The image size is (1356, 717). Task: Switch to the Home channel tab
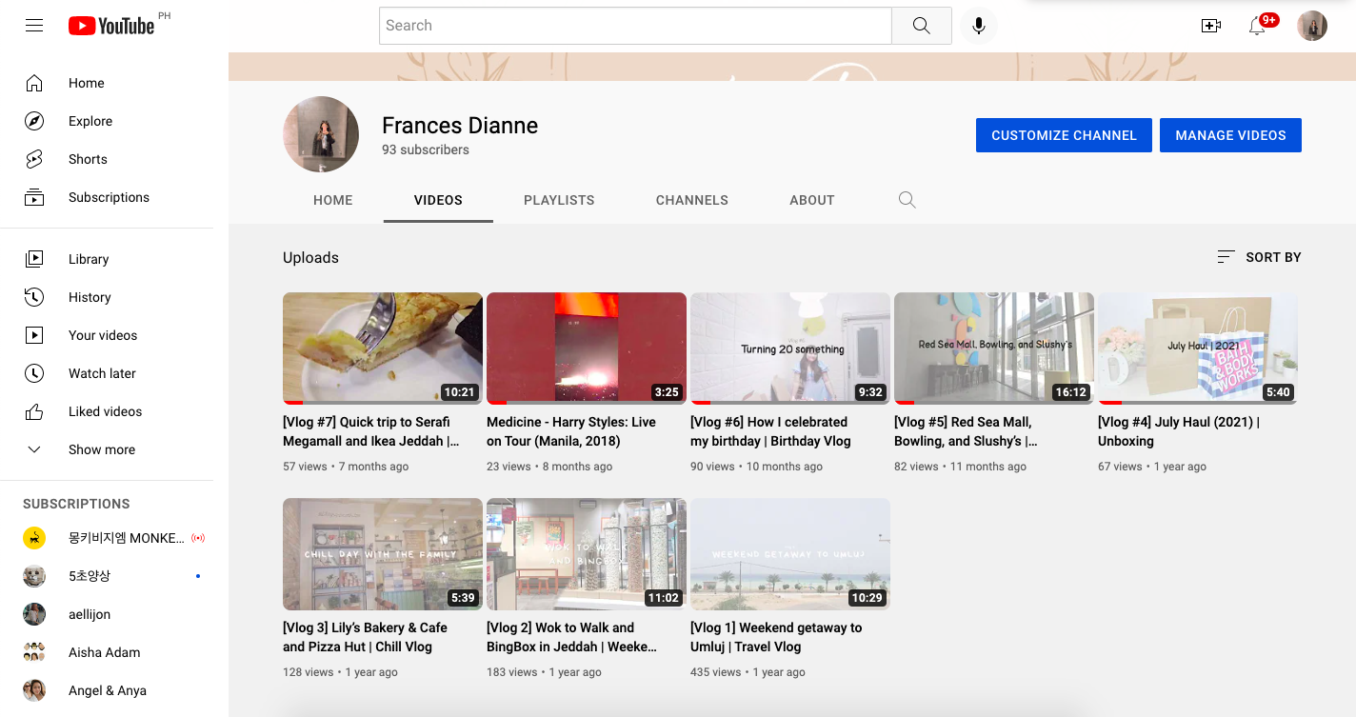point(333,200)
